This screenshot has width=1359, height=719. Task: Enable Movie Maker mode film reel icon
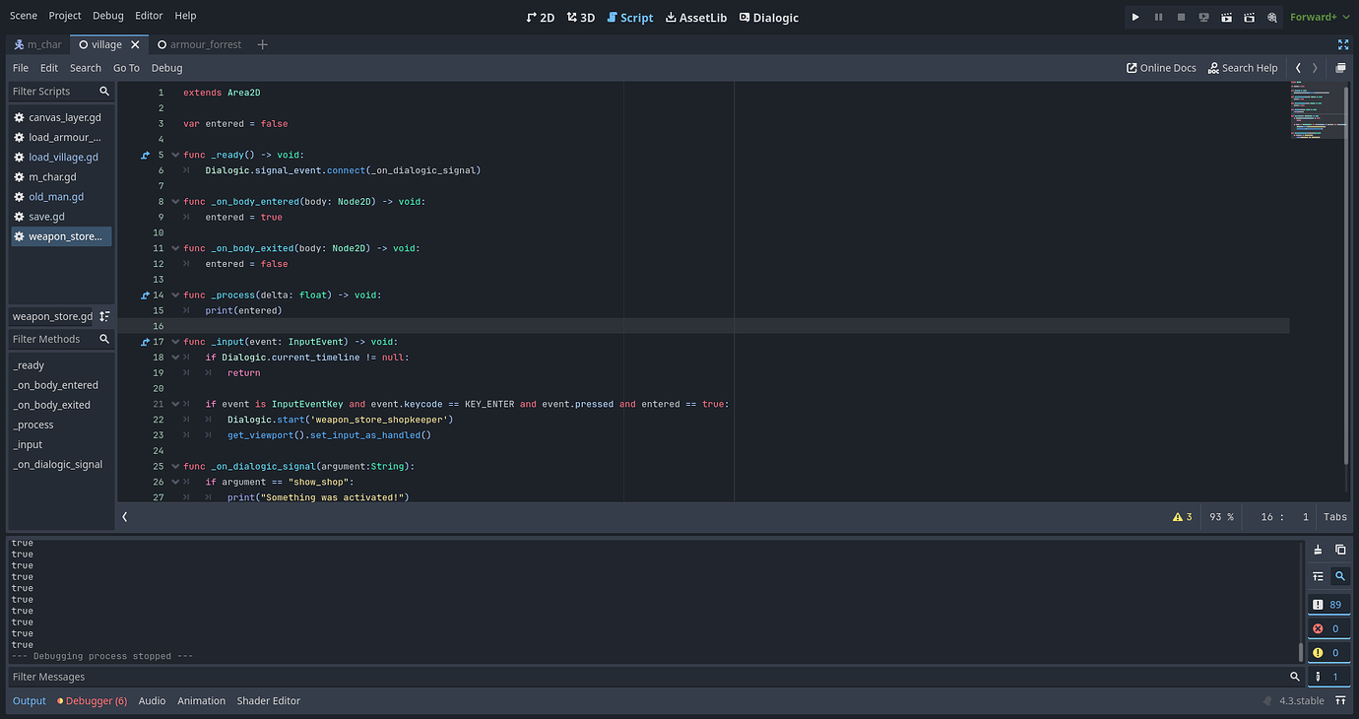coord(1272,17)
